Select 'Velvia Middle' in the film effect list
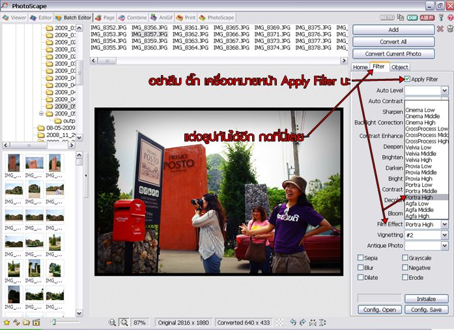 pyautogui.click(x=426, y=154)
